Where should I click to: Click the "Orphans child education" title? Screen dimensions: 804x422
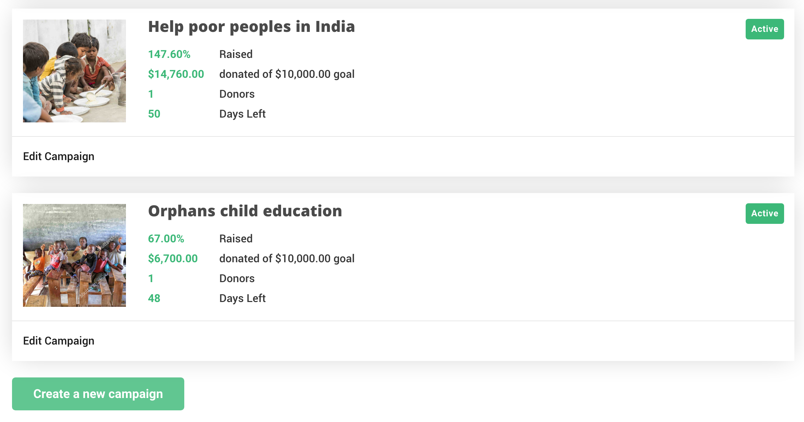(245, 211)
